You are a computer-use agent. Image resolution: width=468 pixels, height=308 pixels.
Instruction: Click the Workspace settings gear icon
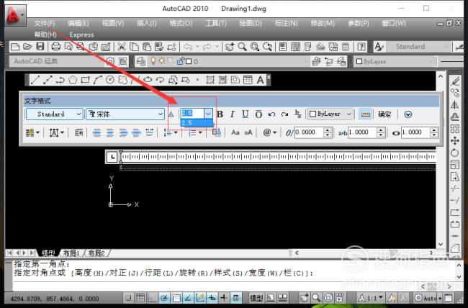[x=110, y=61]
